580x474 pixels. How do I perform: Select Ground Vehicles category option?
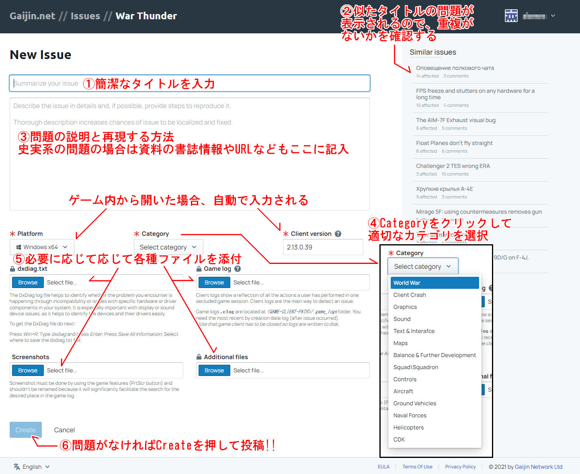(435, 403)
